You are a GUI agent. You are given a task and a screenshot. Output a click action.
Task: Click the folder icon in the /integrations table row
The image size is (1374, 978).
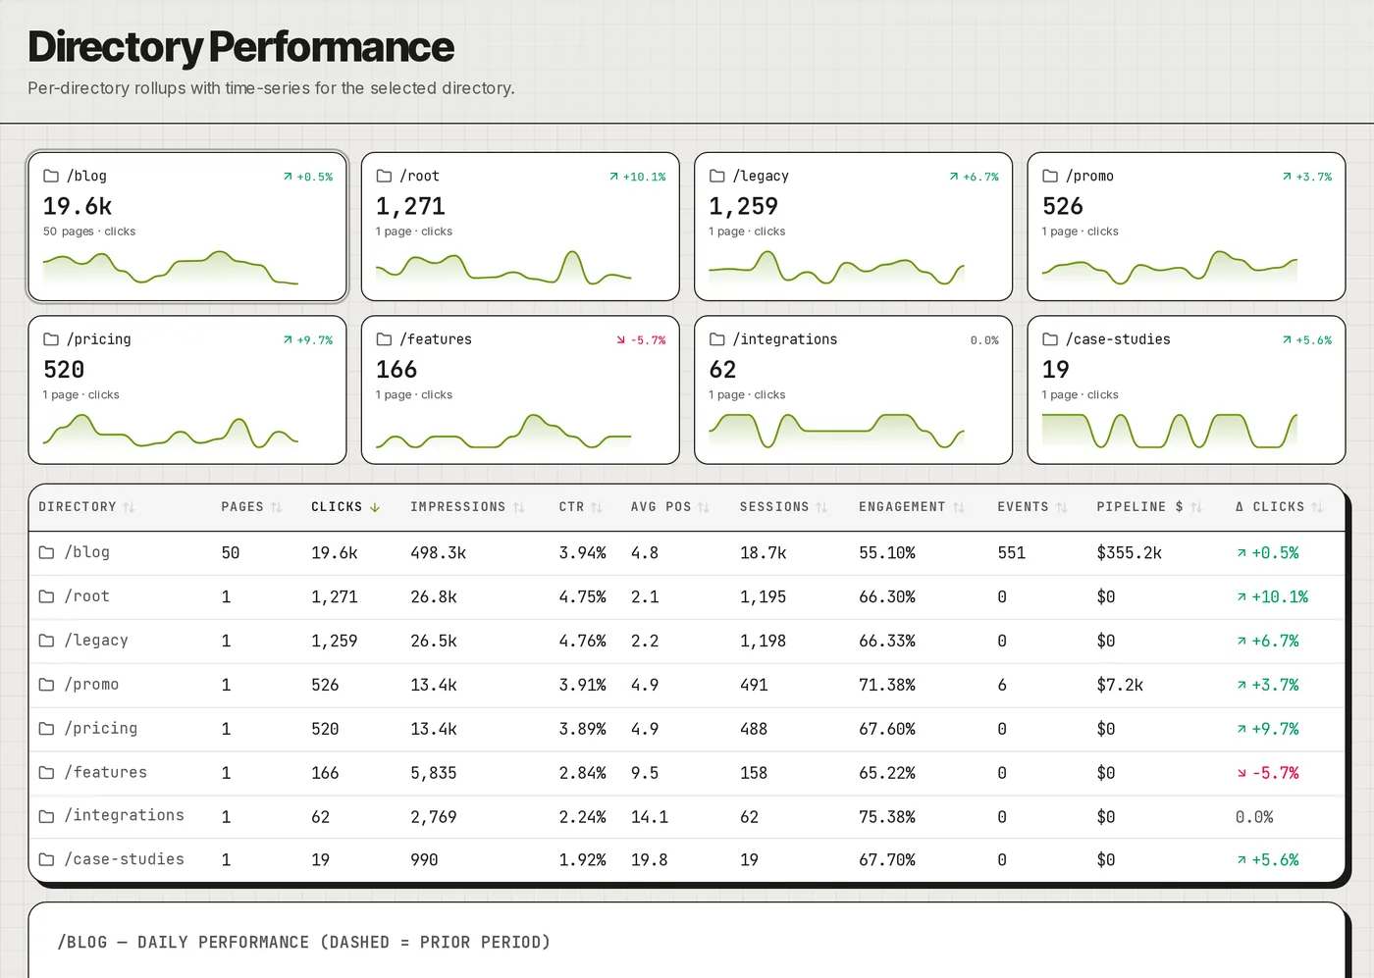[x=46, y=816]
